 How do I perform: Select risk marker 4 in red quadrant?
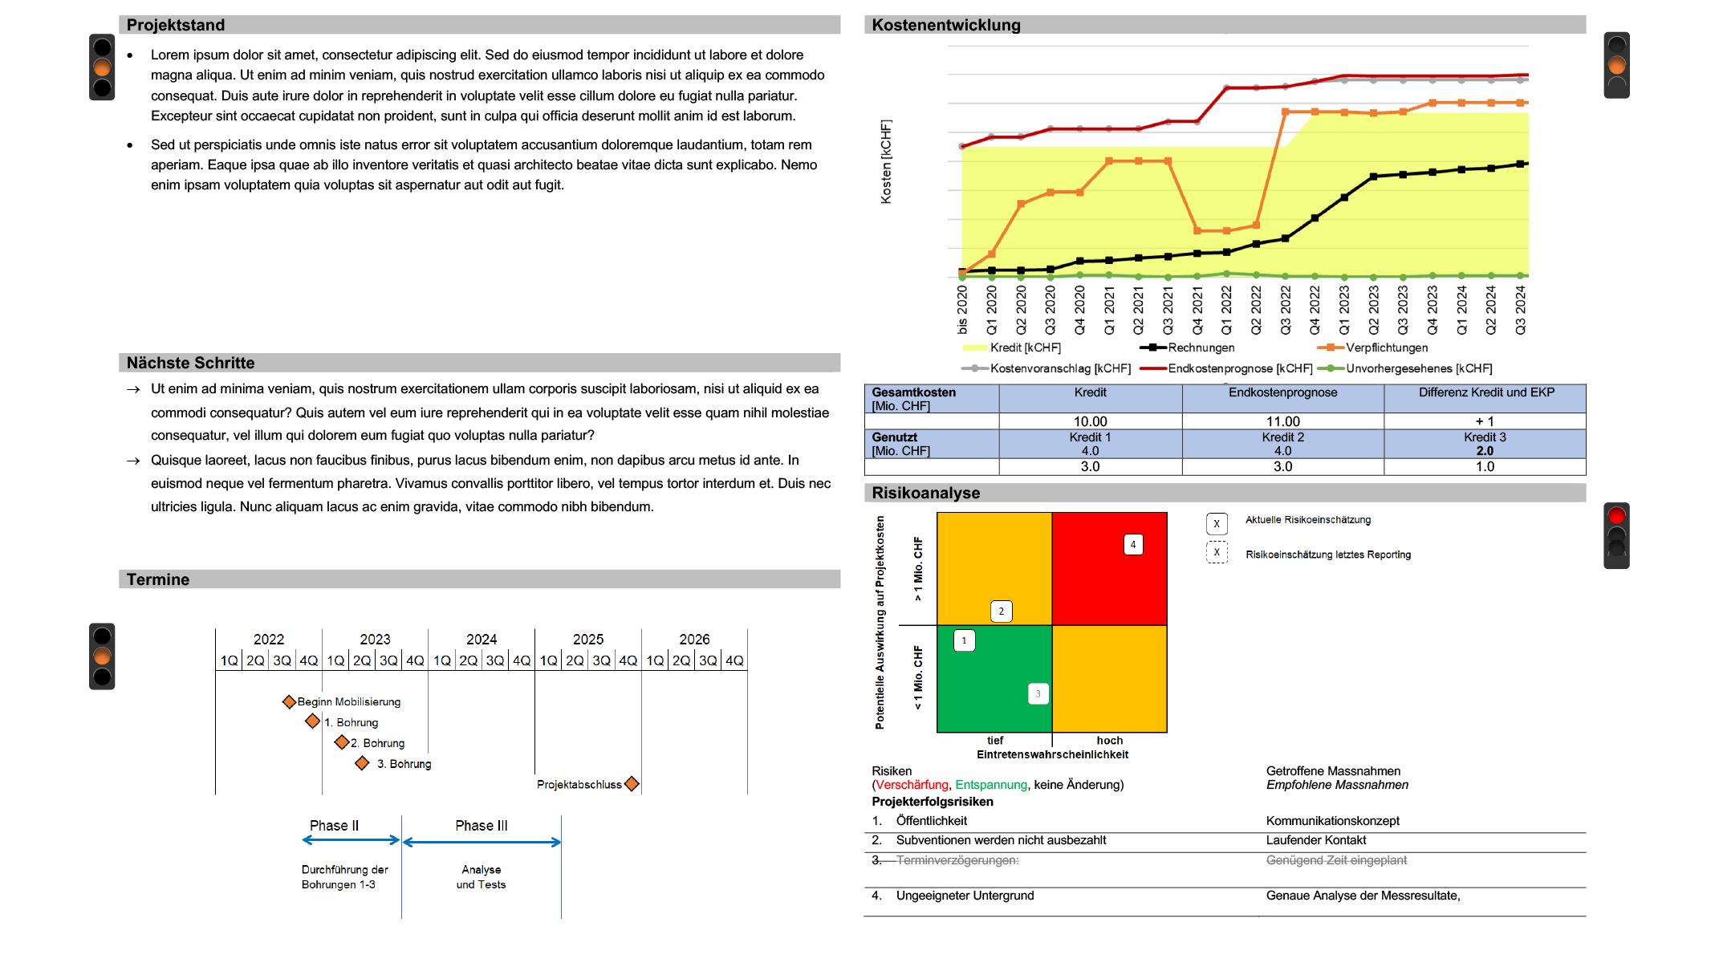1133,545
